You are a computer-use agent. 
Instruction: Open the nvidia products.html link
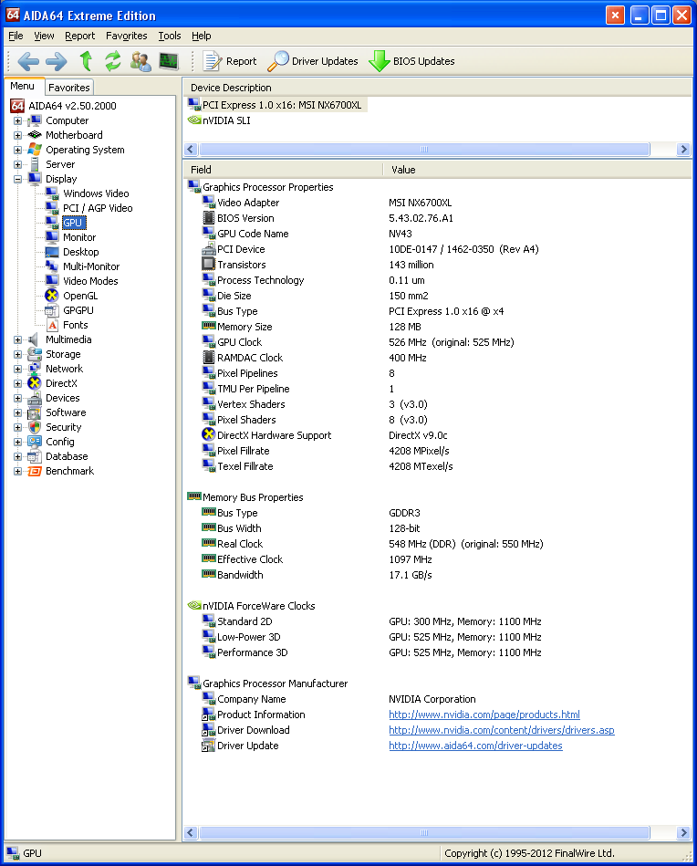(484, 715)
